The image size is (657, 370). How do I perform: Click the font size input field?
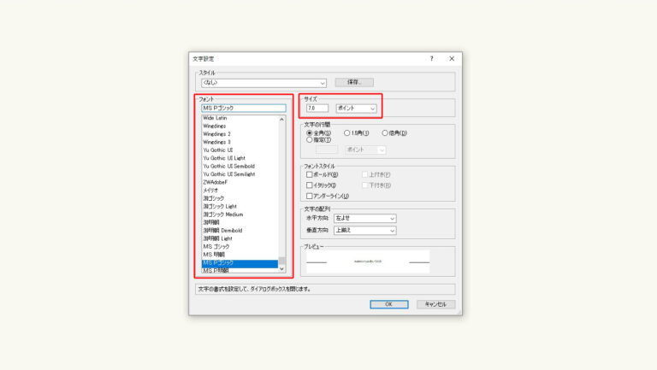tap(318, 109)
